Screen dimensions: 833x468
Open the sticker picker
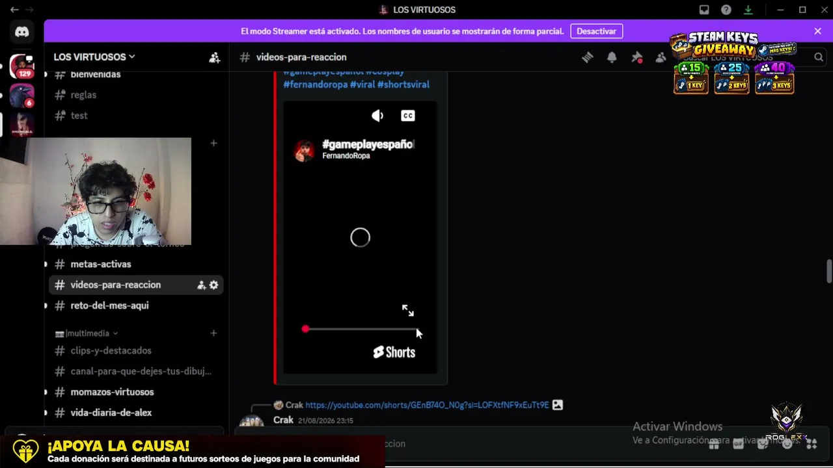pyautogui.click(x=763, y=444)
